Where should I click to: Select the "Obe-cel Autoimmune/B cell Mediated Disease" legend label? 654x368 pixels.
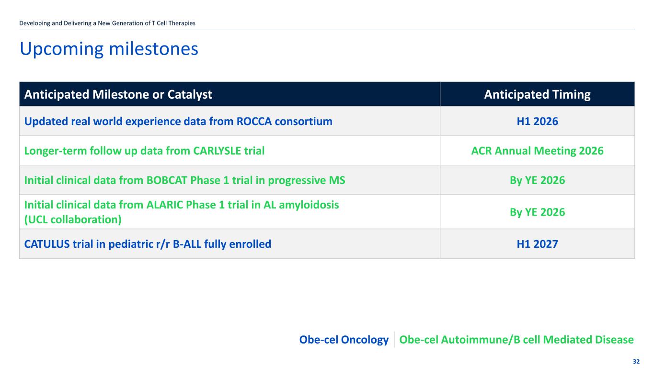[x=516, y=340]
